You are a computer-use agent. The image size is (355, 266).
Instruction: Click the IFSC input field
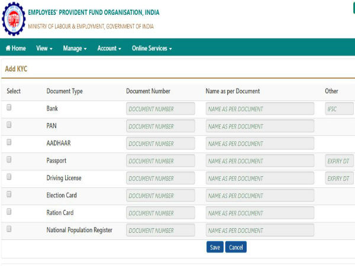click(339, 109)
